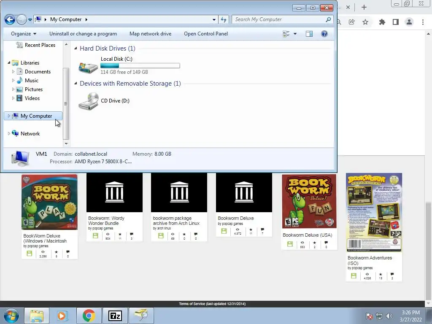Click navigation pane scroll down arrow
The height and width of the screenshot is (324, 432).
click(66, 143)
